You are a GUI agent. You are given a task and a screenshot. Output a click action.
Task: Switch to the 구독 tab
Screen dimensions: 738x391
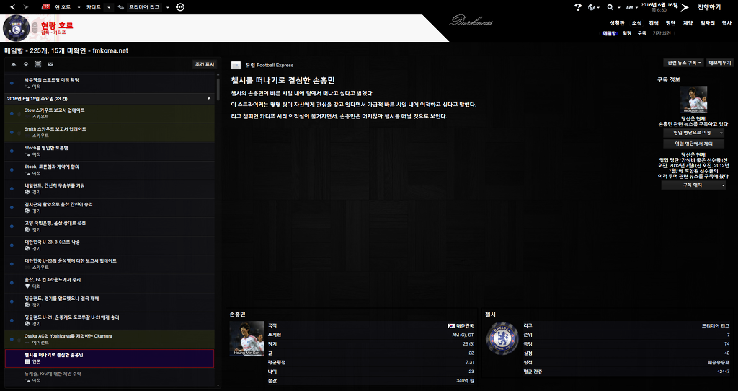click(642, 33)
